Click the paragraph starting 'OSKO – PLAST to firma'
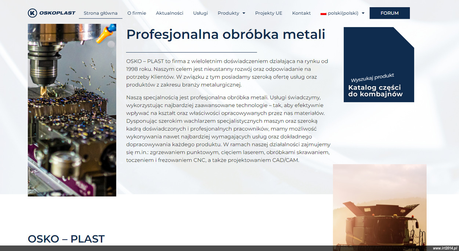Viewport: 459px width, 251px height. 228,73
